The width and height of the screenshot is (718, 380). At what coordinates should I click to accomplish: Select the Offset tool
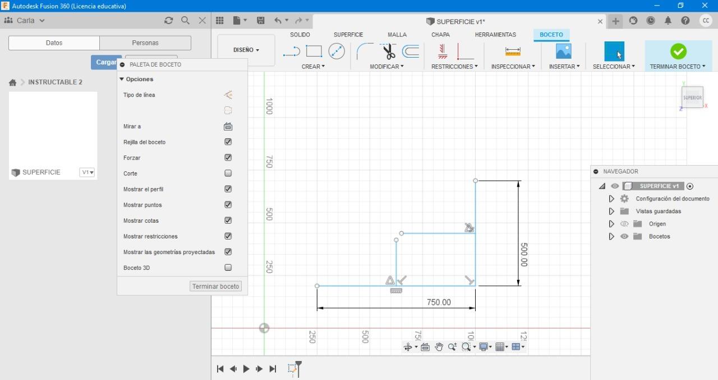click(411, 51)
